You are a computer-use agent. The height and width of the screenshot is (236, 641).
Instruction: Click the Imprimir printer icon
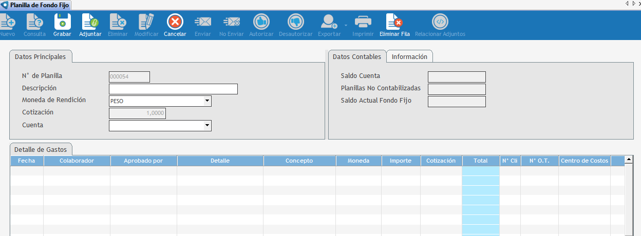[x=363, y=22]
